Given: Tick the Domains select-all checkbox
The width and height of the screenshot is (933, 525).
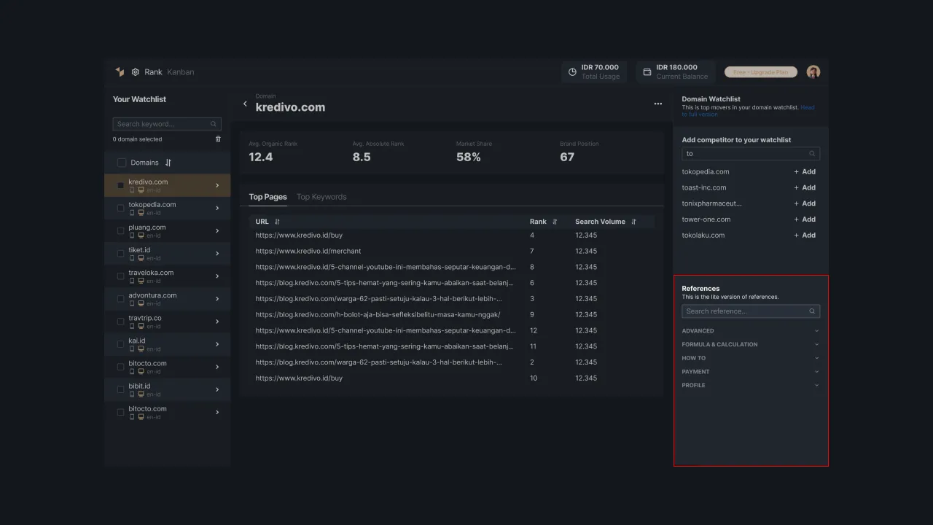Looking at the screenshot, I should pyautogui.click(x=122, y=162).
